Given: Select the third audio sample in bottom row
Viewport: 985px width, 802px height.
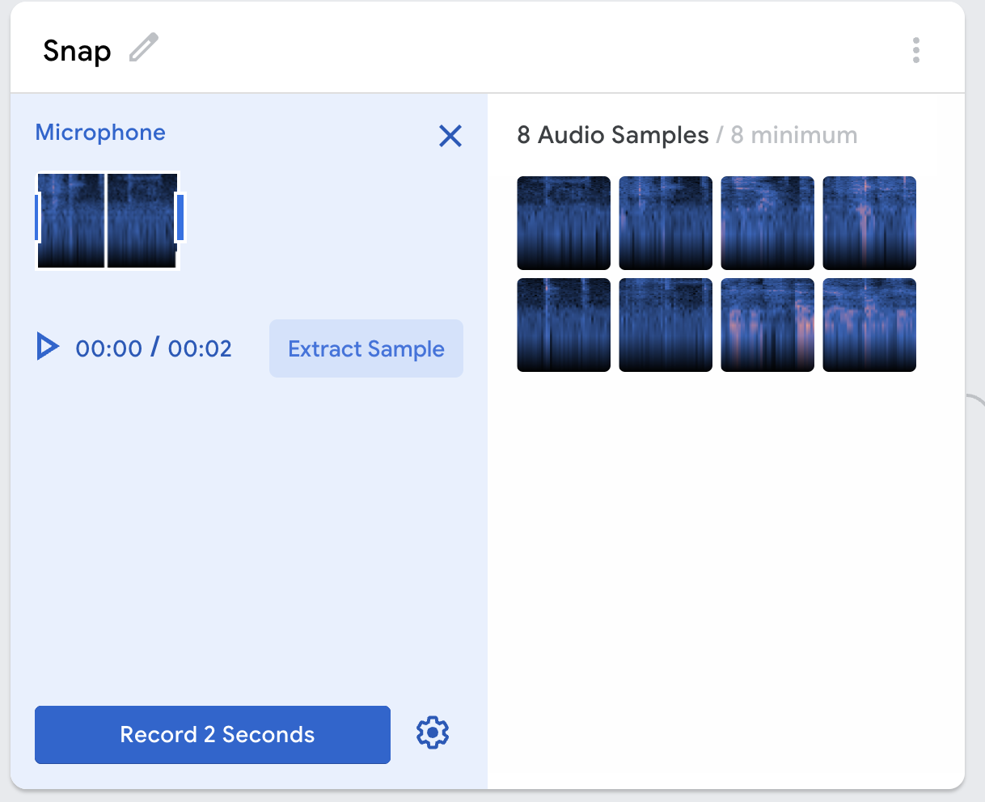Looking at the screenshot, I should [x=767, y=325].
